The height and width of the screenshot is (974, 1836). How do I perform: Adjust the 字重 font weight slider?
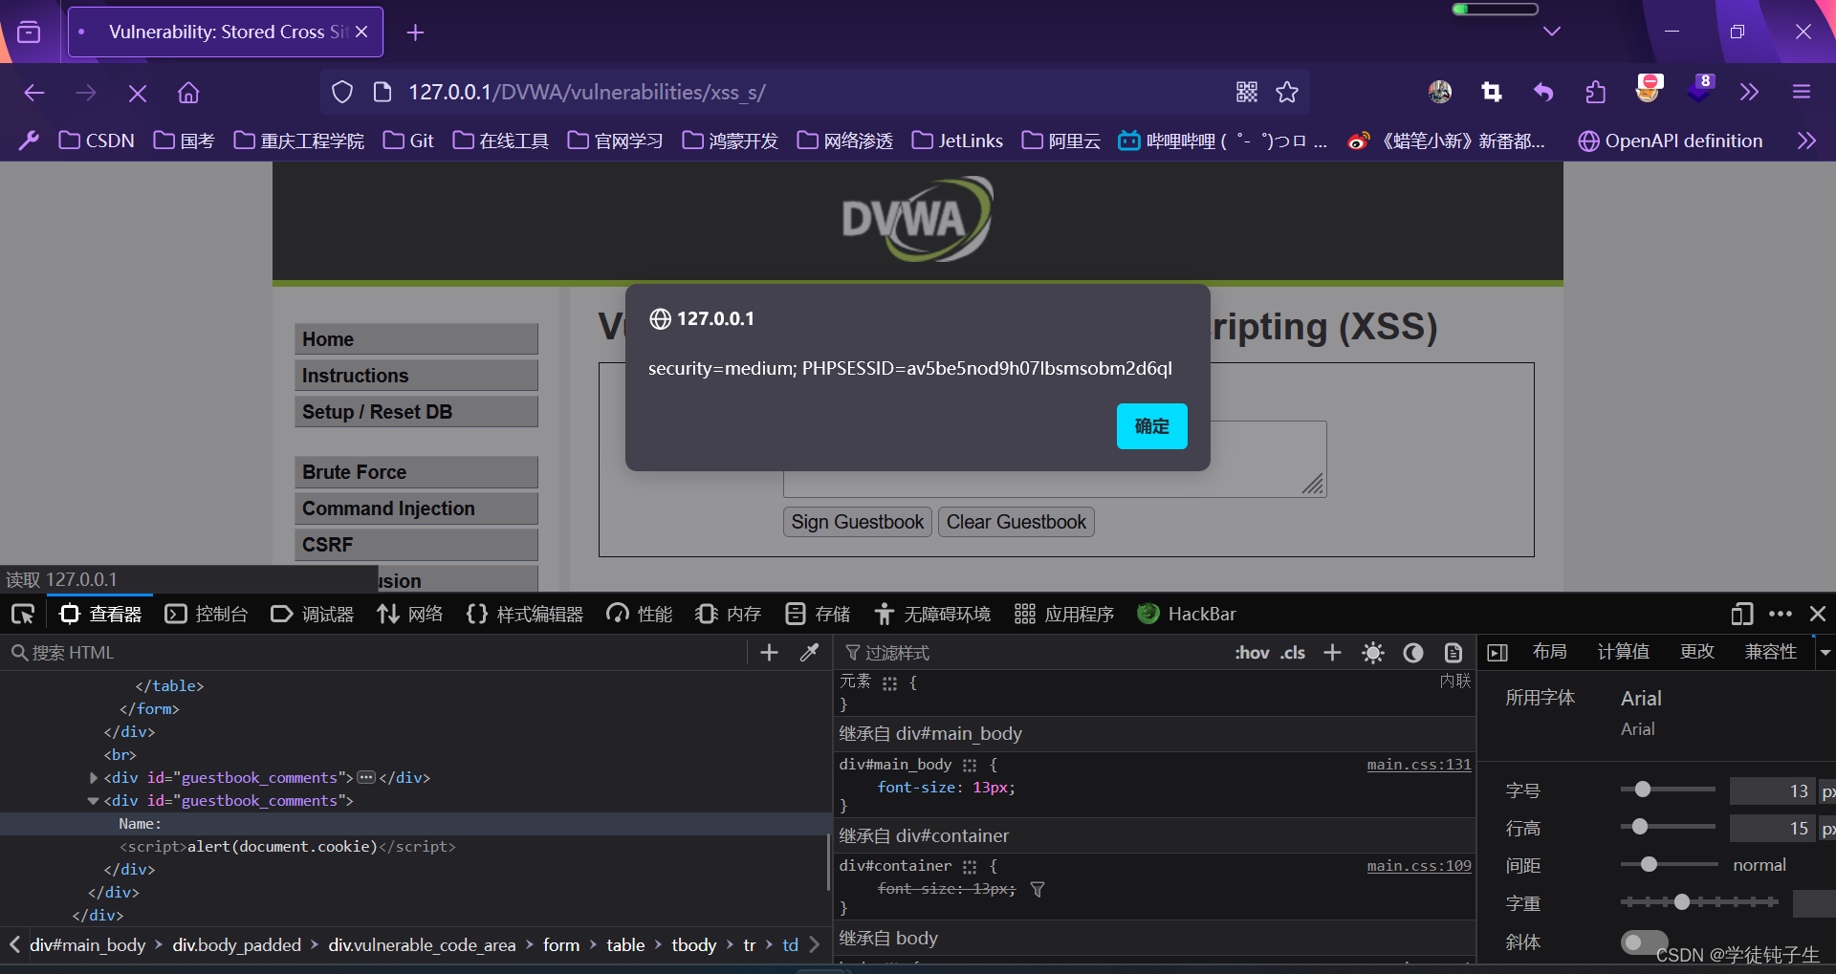[x=1699, y=902]
